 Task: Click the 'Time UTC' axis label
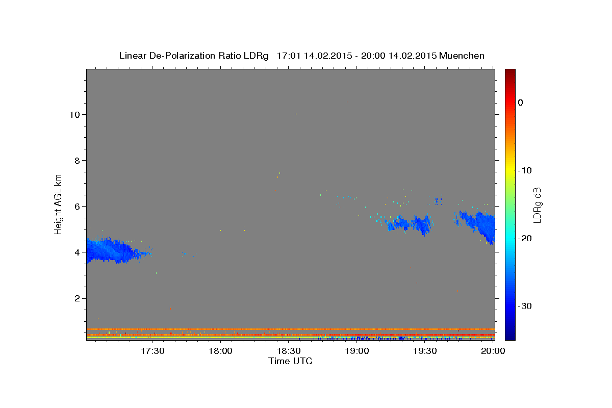[290, 361]
